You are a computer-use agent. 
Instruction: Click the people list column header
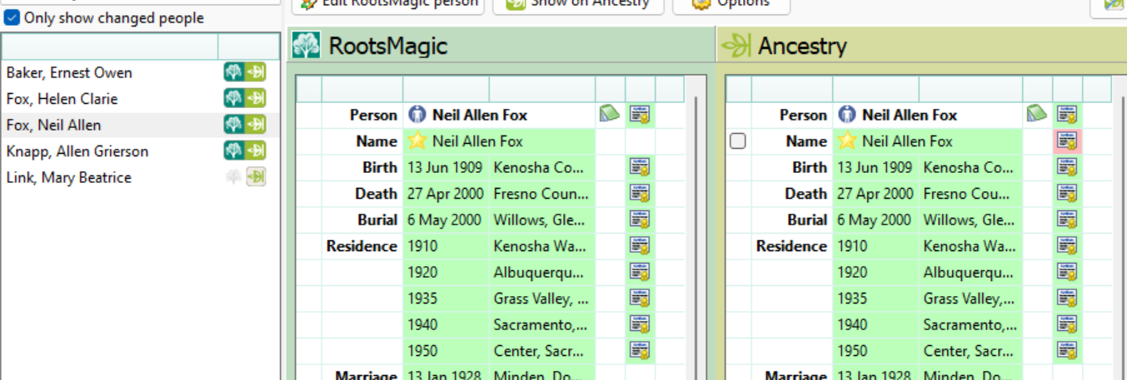click(x=110, y=47)
